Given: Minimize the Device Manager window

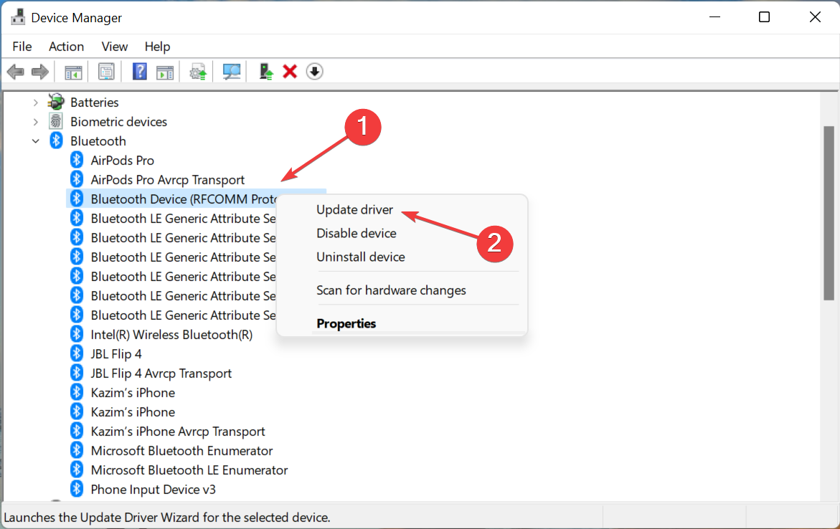Looking at the screenshot, I should coord(714,17).
